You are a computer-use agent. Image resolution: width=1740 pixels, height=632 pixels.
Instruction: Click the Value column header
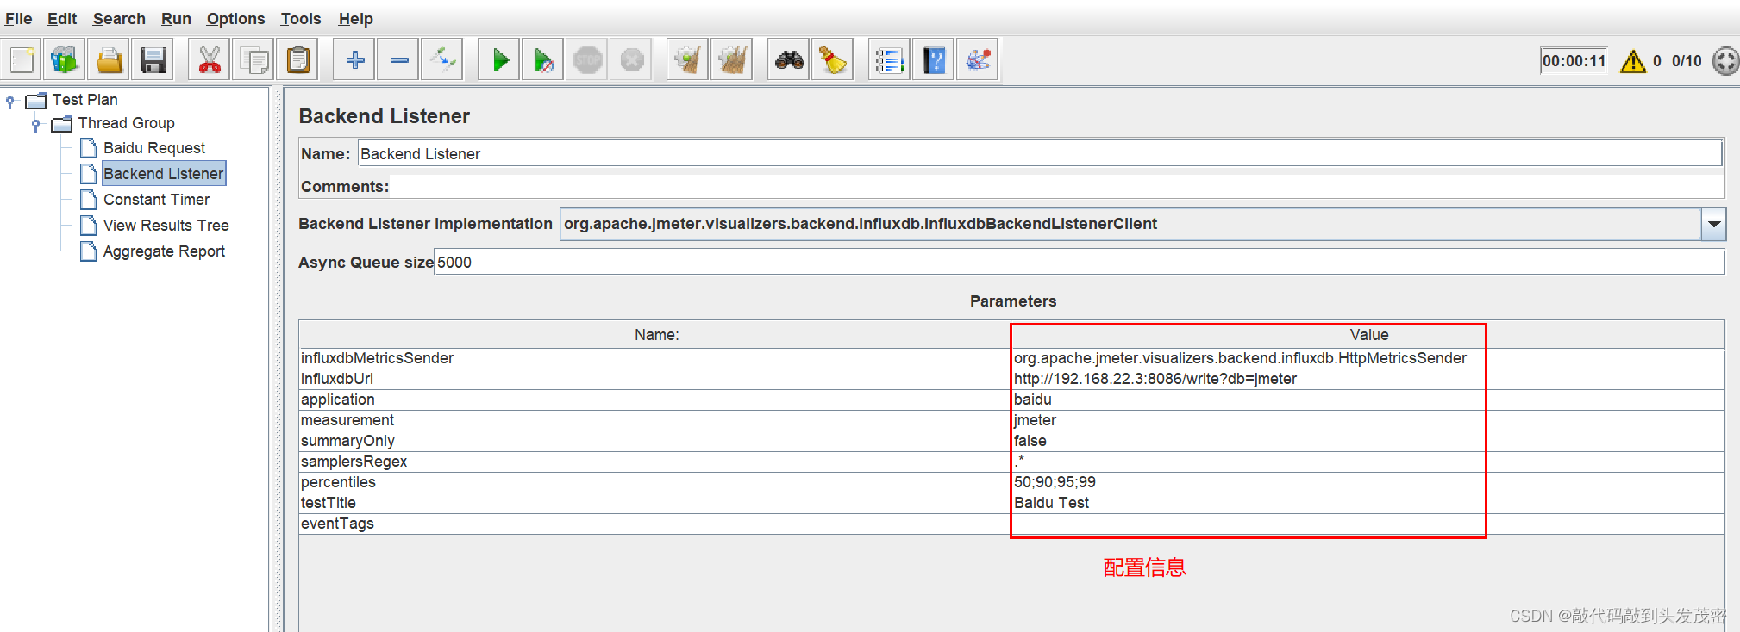coord(1368,335)
